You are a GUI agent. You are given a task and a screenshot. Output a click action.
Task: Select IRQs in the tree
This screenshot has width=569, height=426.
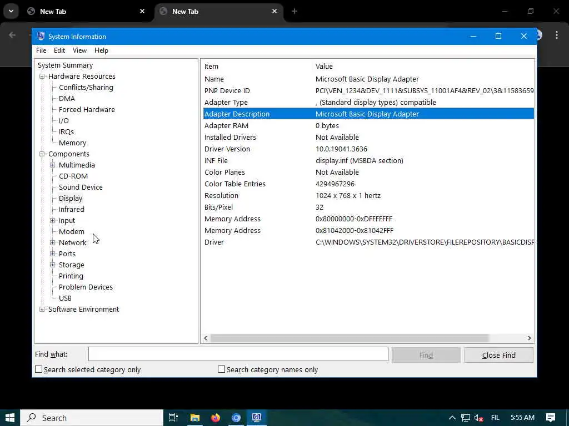(67, 131)
